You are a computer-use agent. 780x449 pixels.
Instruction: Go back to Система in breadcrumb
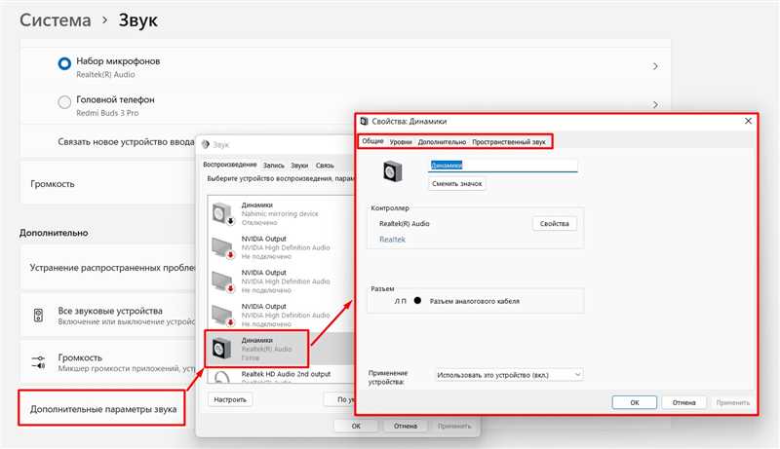(56, 20)
